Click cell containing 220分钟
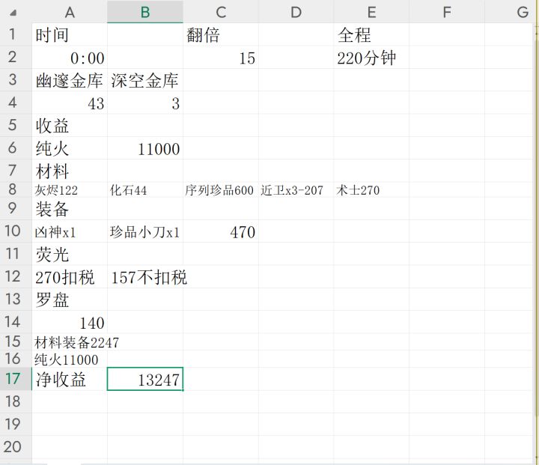 click(x=371, y=58)
